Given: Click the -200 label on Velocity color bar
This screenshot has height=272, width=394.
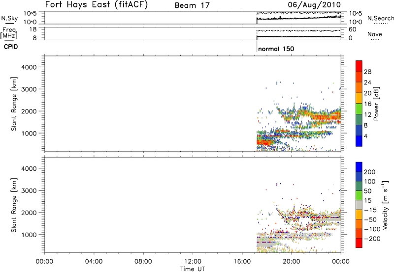Looking at the screenshot, I should (x=372, y=239).
